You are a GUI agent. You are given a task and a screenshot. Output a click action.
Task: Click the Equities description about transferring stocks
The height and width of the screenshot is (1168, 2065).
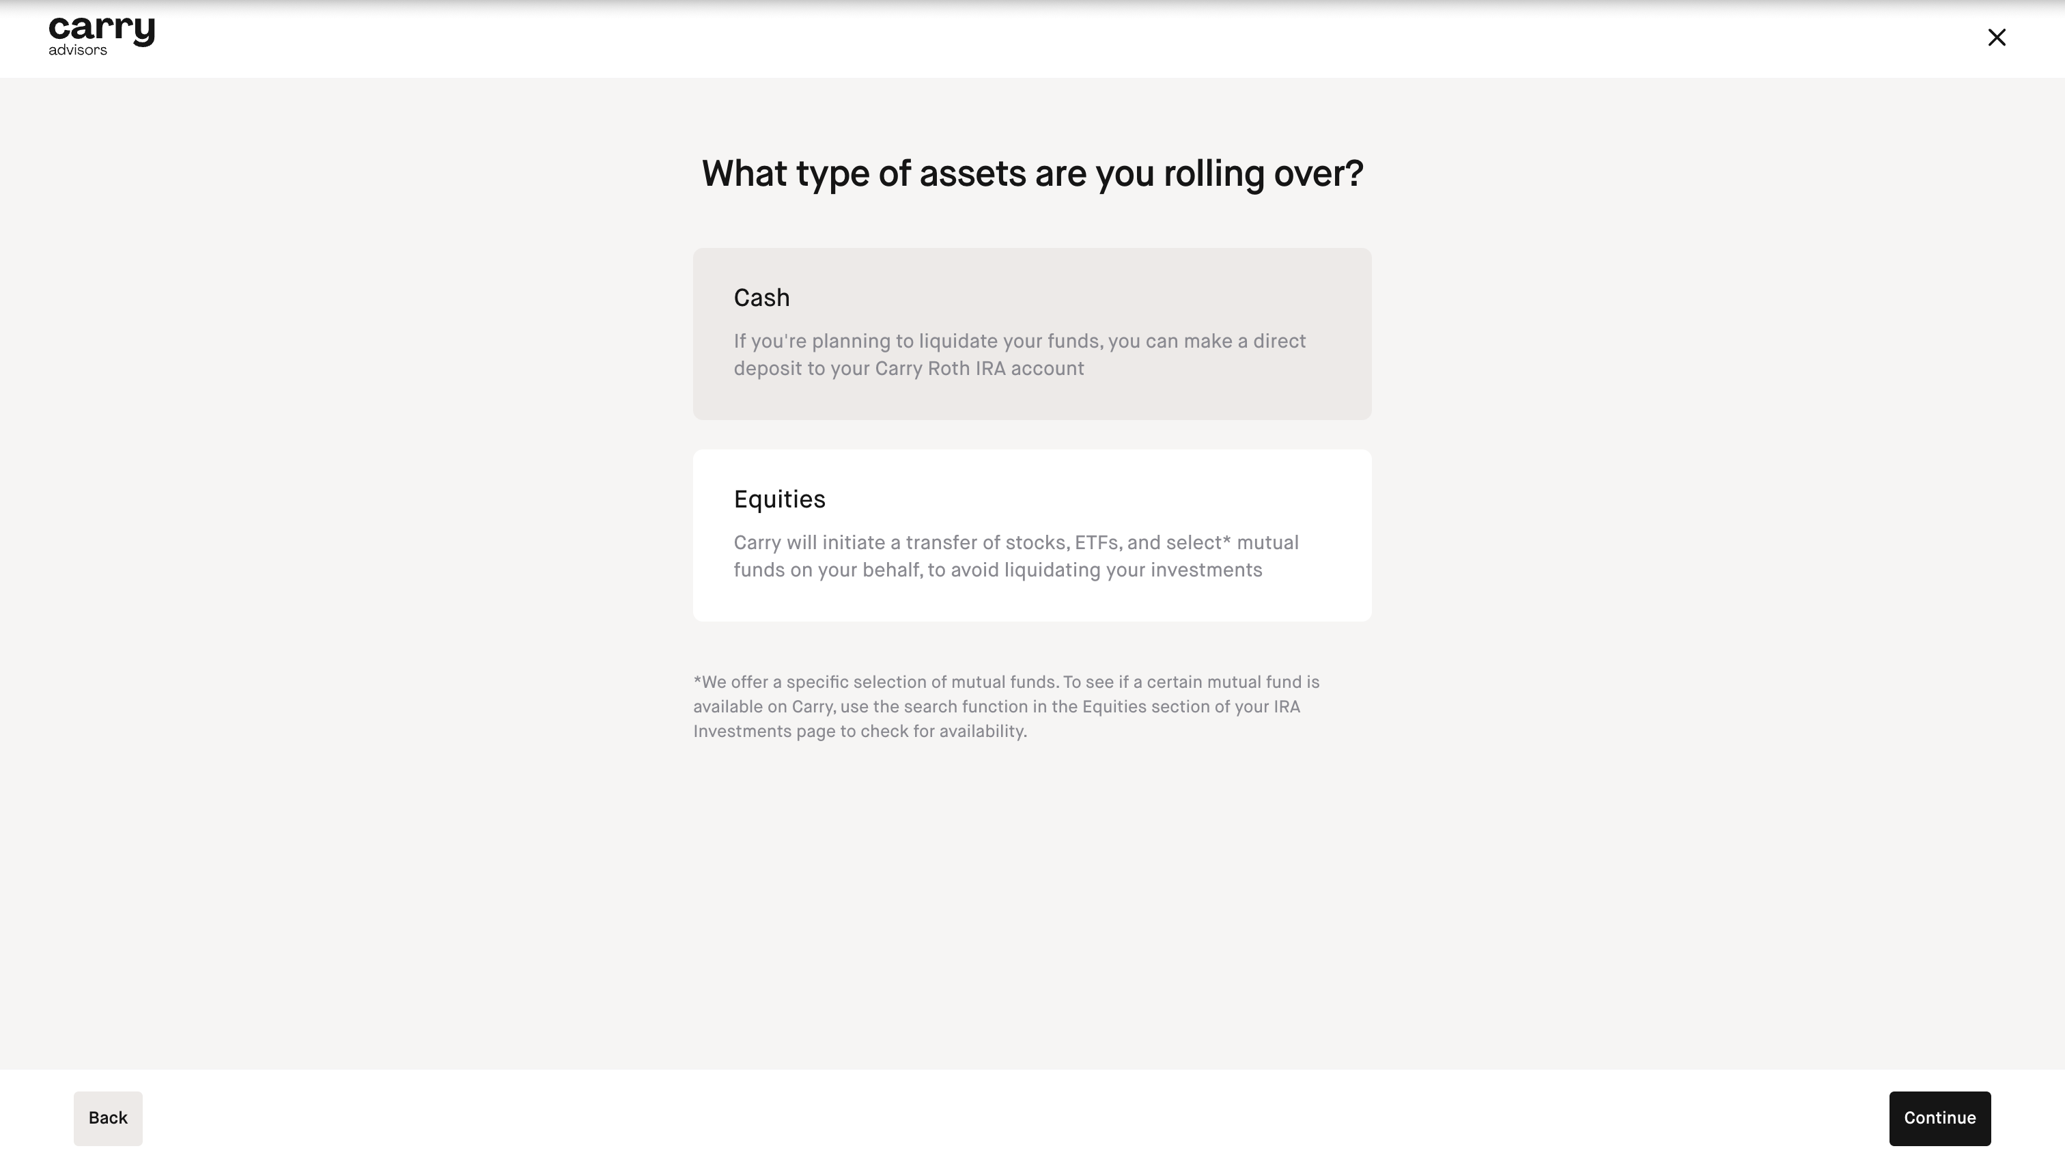tap(1015, 556)
